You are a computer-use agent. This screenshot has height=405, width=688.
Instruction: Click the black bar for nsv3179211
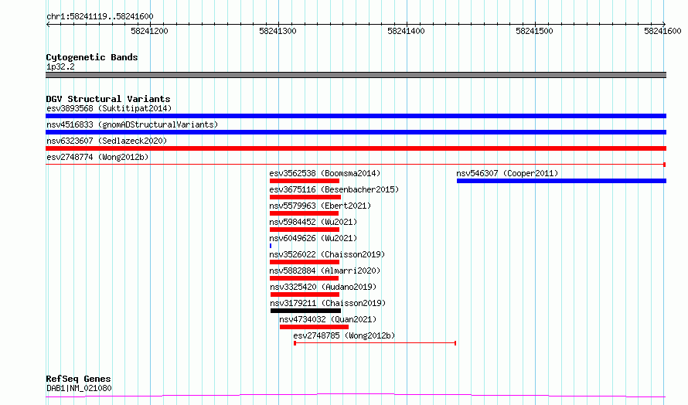(x=305, y=311)
